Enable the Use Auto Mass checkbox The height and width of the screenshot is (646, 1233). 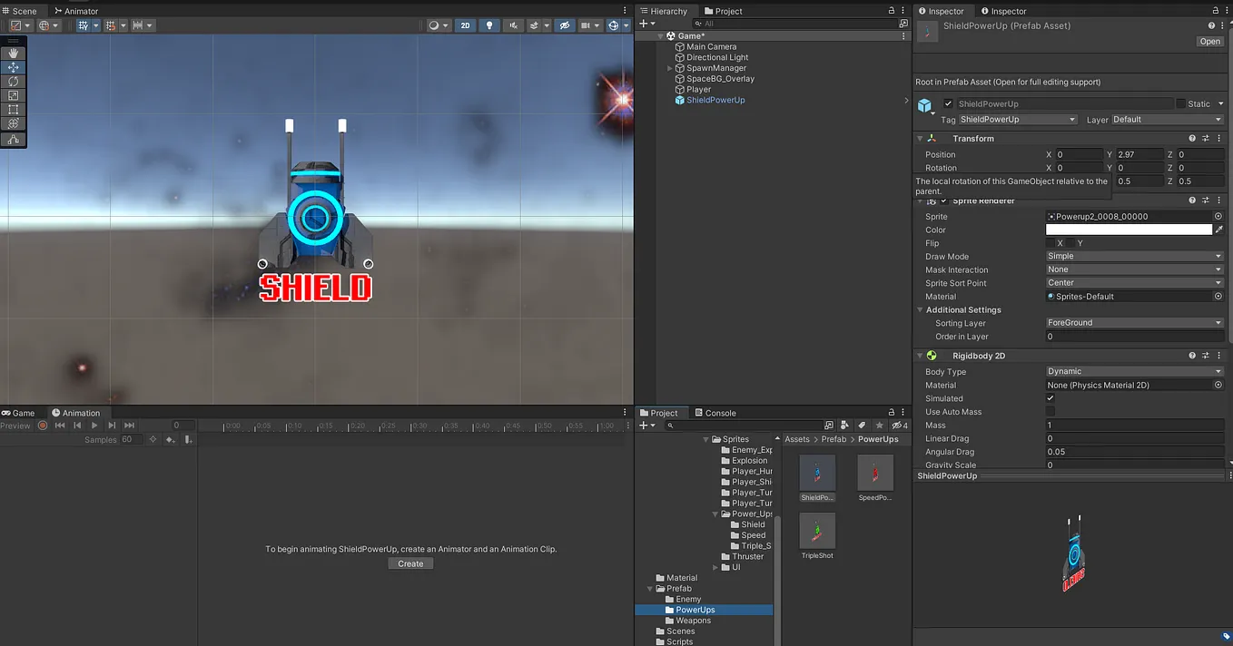tap(1051, 411)
